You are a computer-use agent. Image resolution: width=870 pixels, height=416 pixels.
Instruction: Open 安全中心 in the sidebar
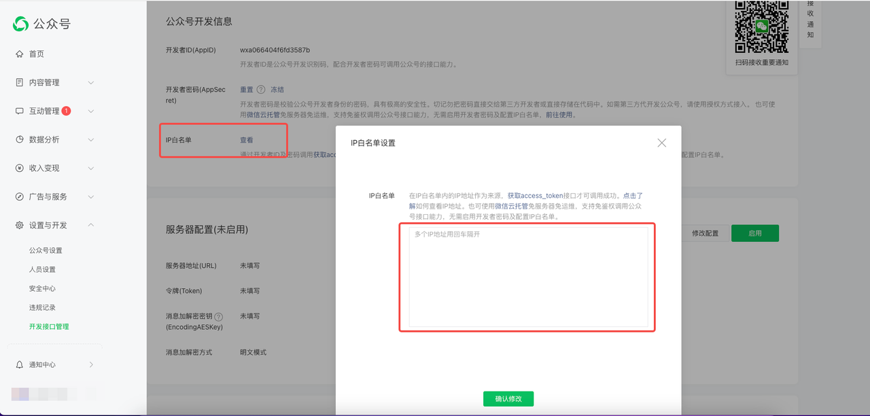pyautogui.click(x=42, y=288)
